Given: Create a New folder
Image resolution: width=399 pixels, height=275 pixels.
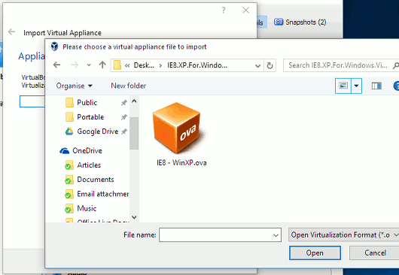Looking at the screenshot, I should point(128,86).
